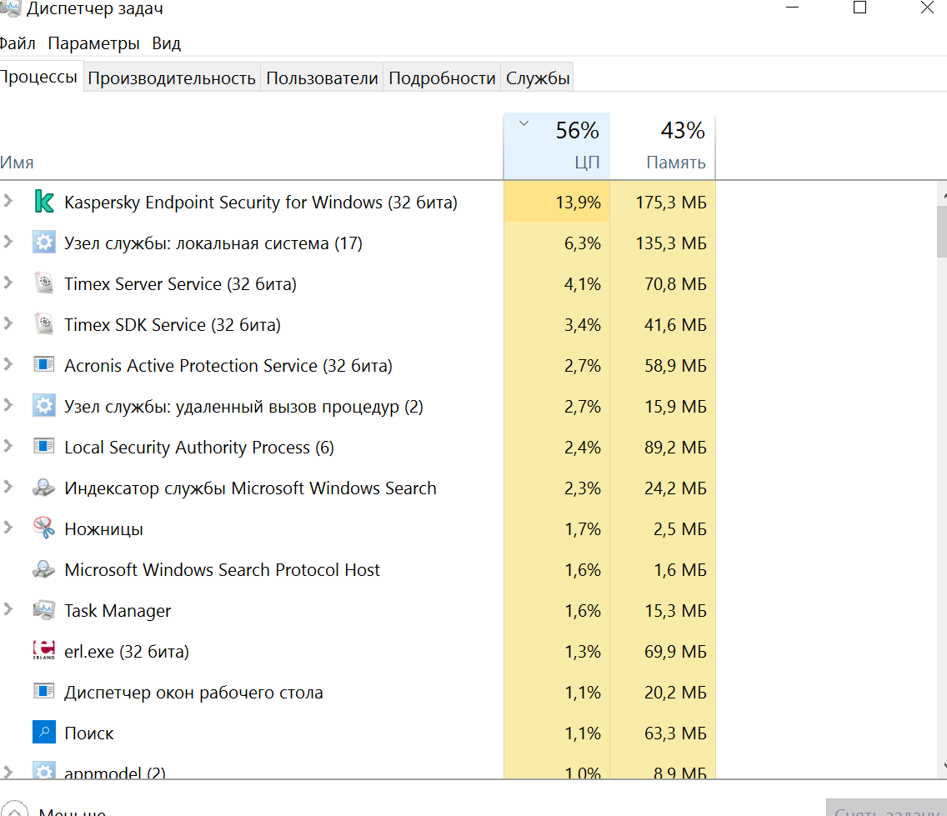Screen dimensions: 947x816
Task: Click the 2,5 МБ memory value
Action: click(679, 529)
